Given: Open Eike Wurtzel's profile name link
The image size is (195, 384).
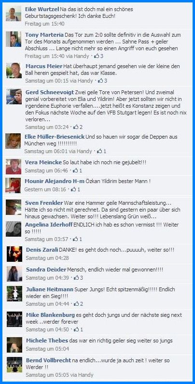Looking at the screenshot, I should click(x=42, y=9).
